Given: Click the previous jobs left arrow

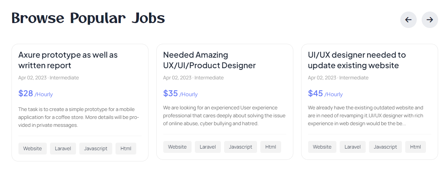Looking at the screenshot, I should 408,20.
